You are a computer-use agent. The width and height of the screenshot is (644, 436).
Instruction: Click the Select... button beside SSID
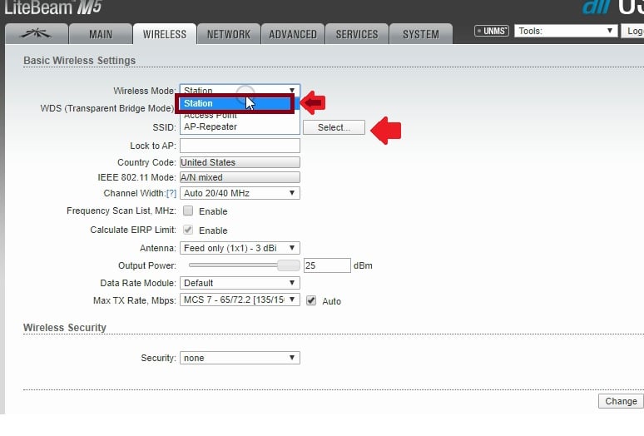pyautogui.click(x=334, y=127)
